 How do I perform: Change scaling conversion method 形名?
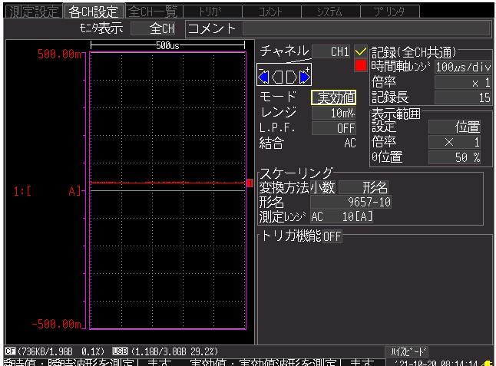363,188
